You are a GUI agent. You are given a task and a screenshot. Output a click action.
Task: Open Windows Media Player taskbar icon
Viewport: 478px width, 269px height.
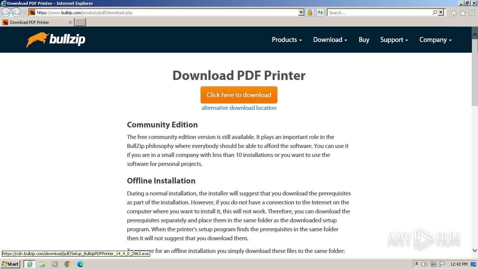click(55, 264)
